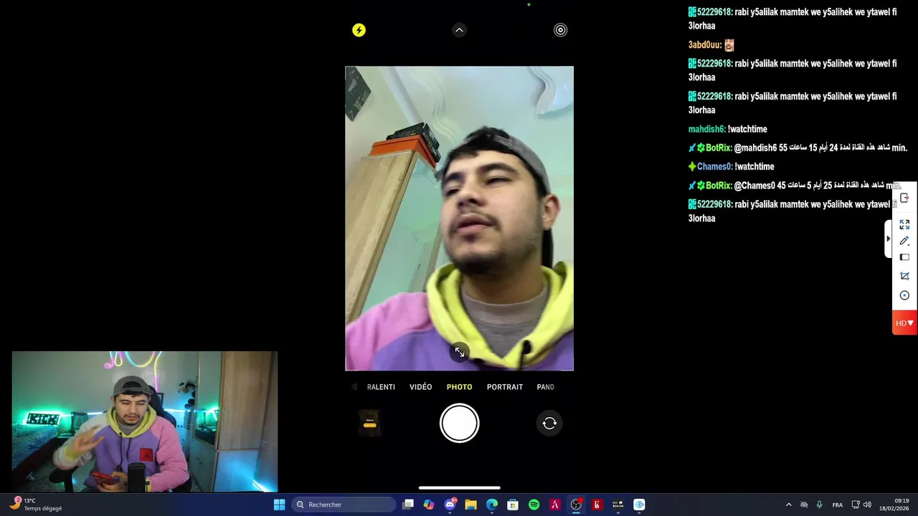Open File Explorer from the taskbar
918x516 pixels.
471,505
